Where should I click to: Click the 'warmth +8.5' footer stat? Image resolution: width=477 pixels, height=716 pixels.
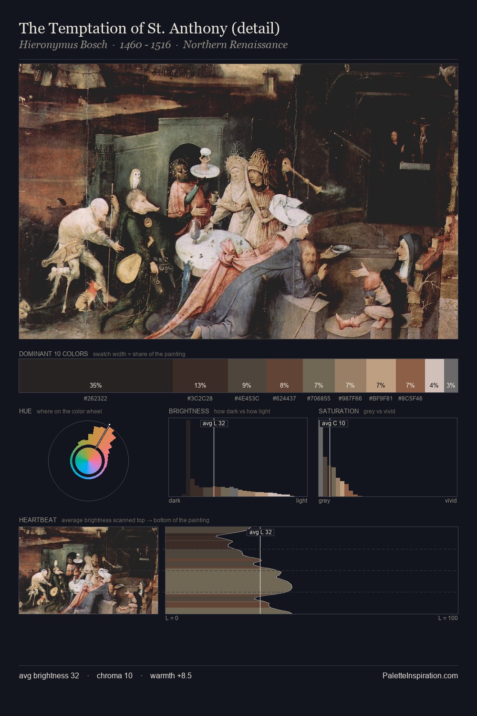point(171,675)
